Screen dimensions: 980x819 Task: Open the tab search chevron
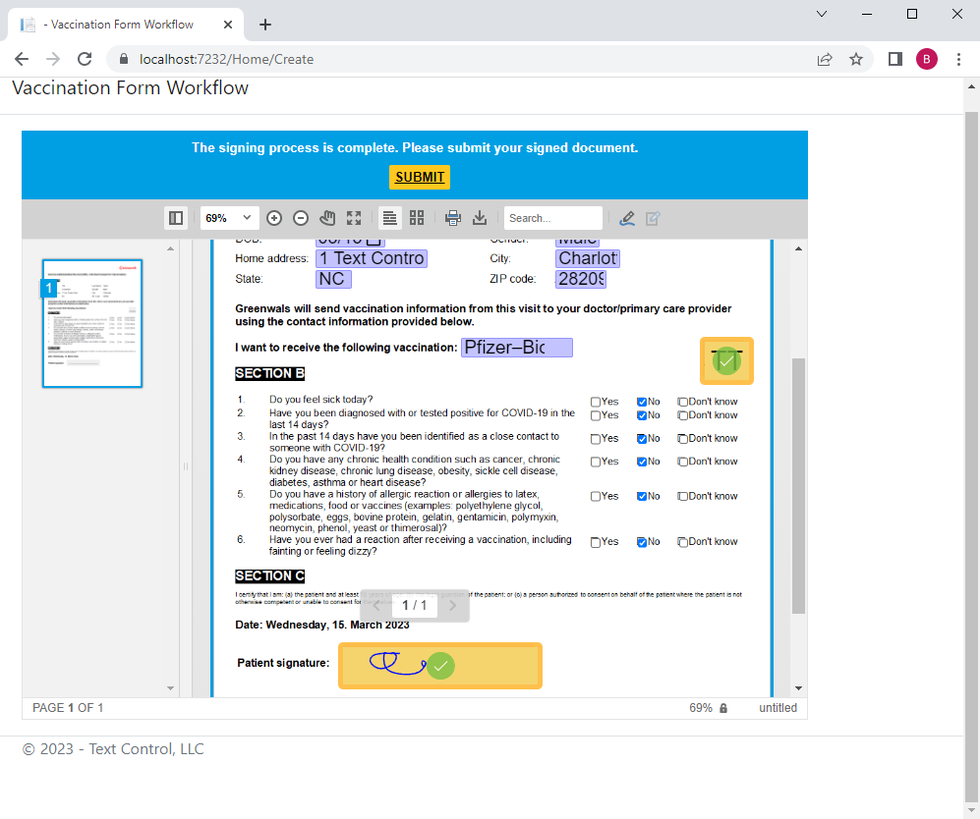822,14
